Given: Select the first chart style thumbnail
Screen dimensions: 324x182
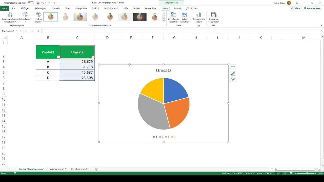Looking at the screenshot, I should tap(51, 17).
